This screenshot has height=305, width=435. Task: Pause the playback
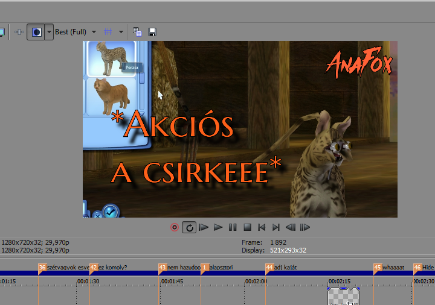click(233, 227)
